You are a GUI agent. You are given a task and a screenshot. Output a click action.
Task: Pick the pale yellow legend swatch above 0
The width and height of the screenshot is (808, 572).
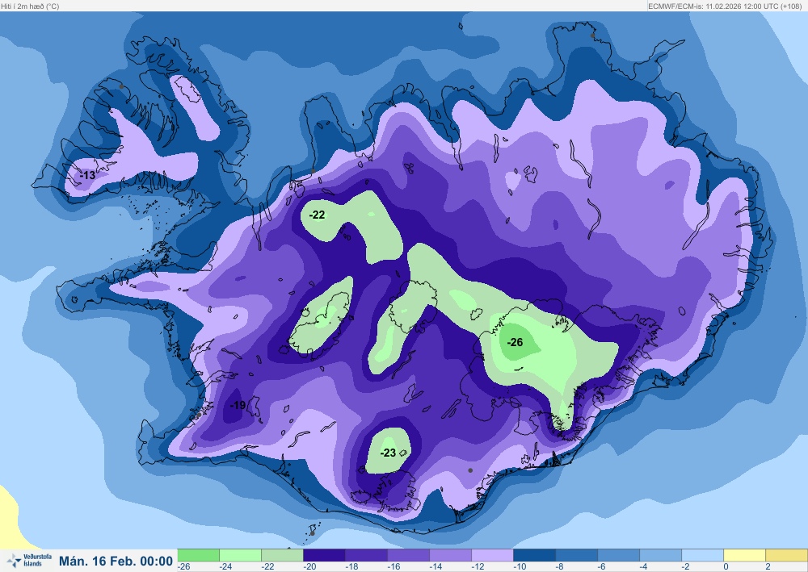[745, 555]
